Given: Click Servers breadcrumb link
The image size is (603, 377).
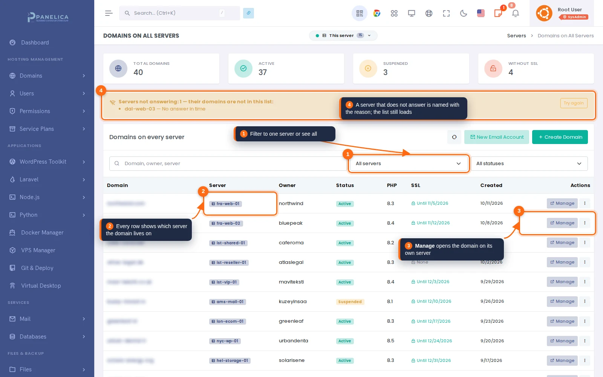Looking at the screenshot, I should tap(516, 35).
